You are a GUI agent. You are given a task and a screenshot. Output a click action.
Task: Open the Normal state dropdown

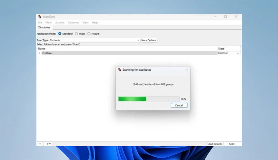[x=229, y=53]
